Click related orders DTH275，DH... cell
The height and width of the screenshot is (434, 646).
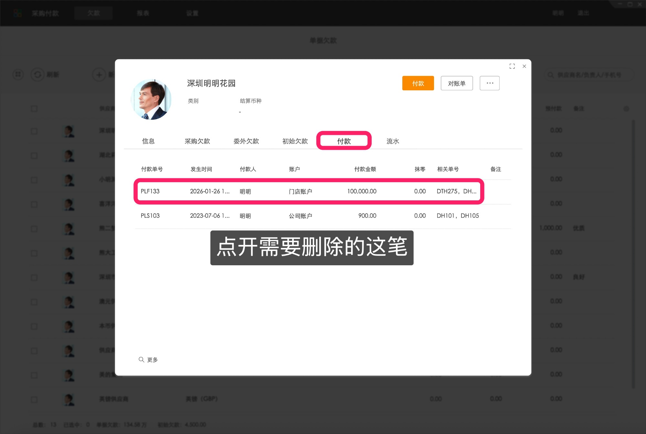coord(456,191)
